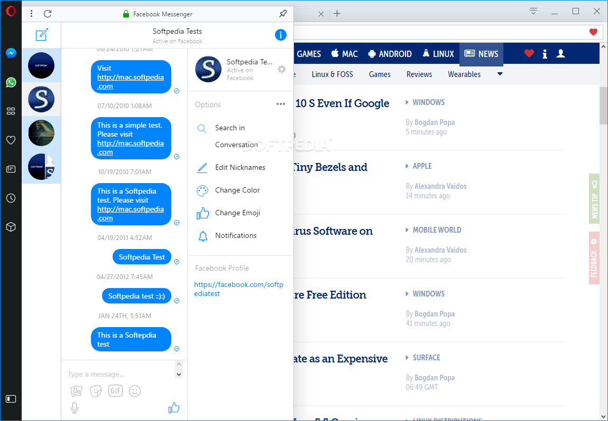Compose a new Messenger message

point(41,34)
